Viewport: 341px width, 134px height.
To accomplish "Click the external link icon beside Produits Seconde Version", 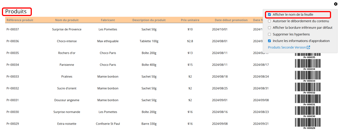I will (308, 48).
